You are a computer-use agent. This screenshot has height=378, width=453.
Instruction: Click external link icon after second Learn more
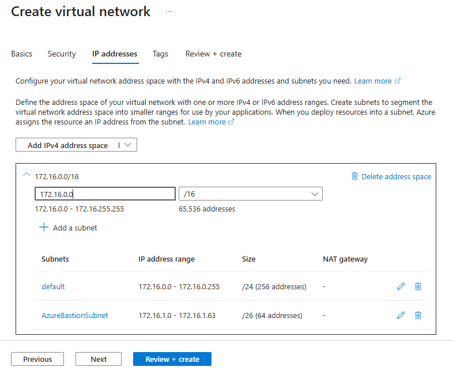(231, 122)
